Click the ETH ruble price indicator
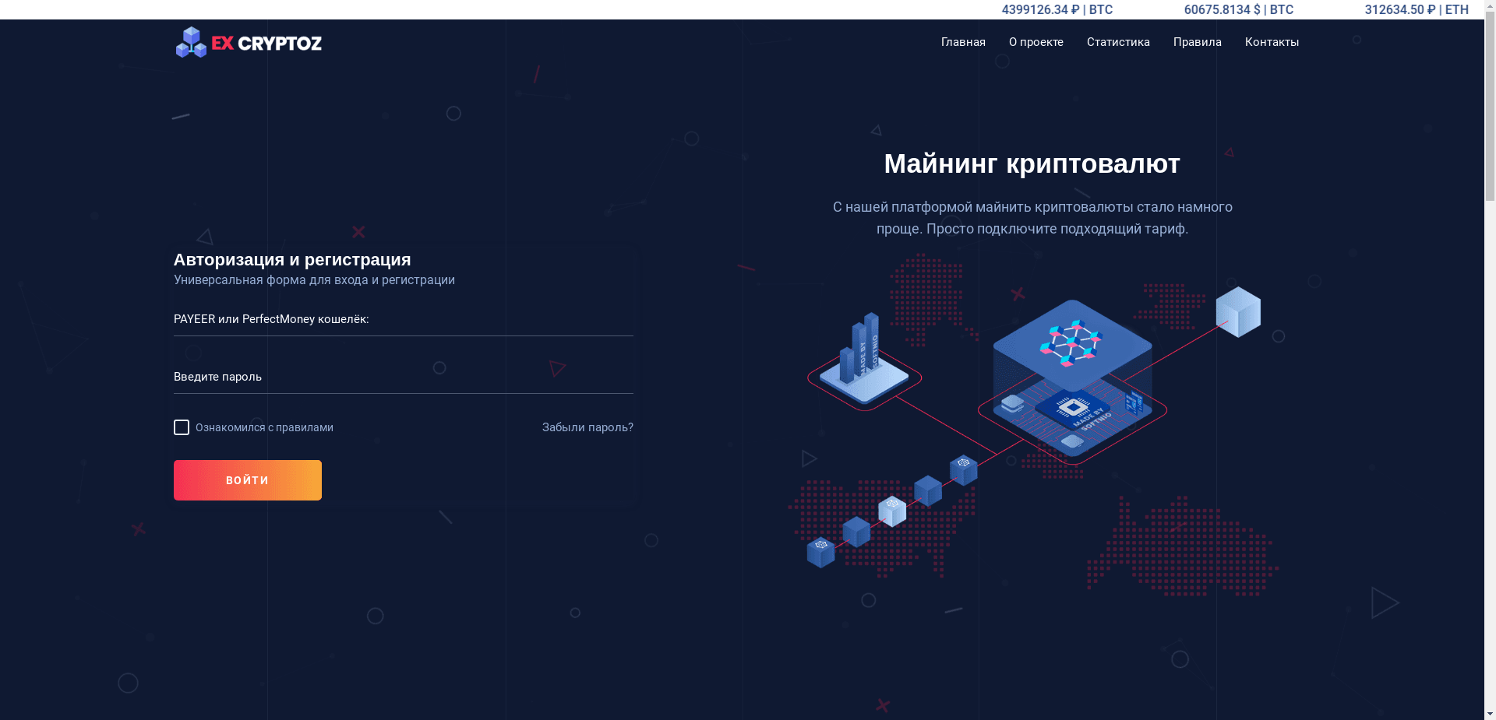 click(1417, 10)
